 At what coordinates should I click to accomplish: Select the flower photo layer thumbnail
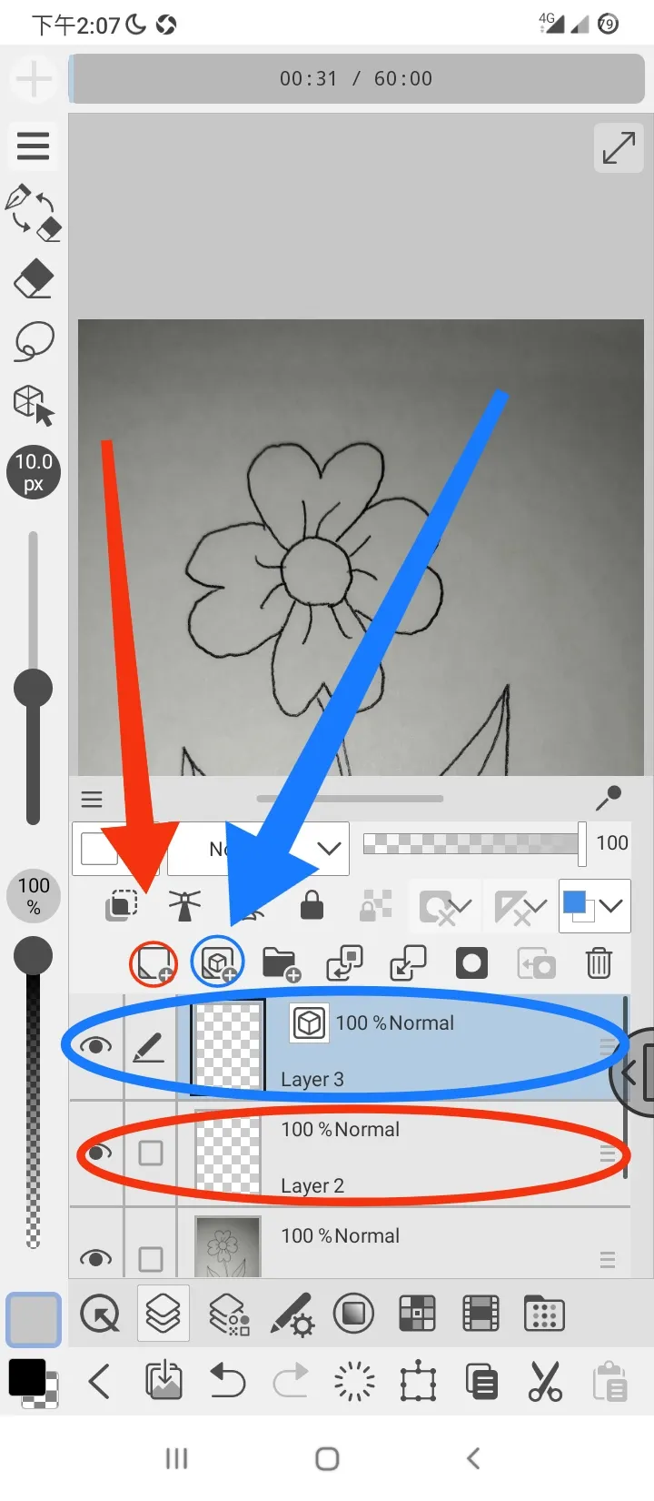pos(228,1246)
